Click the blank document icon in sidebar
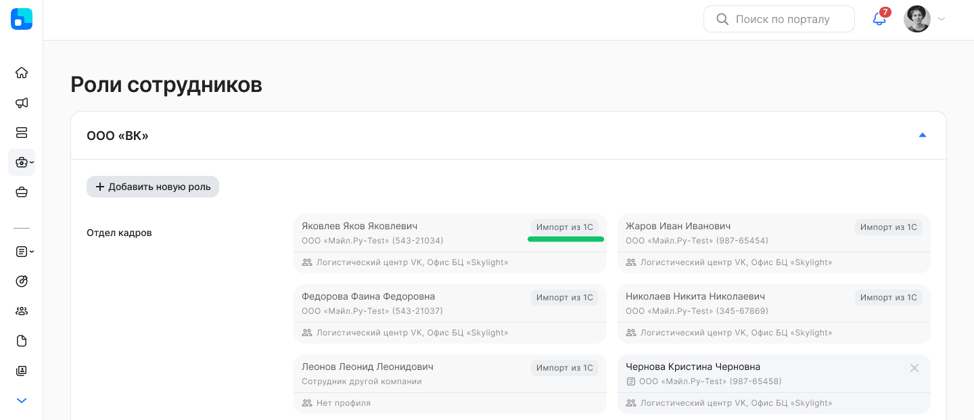Screen dimensions: 974x420 click(x=22, y=341)
